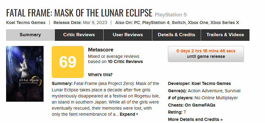Viewport: 265px width, 123px height.
Task: Open More Details and Credits link
Action: pyautogui.click(x=195, y=119)
